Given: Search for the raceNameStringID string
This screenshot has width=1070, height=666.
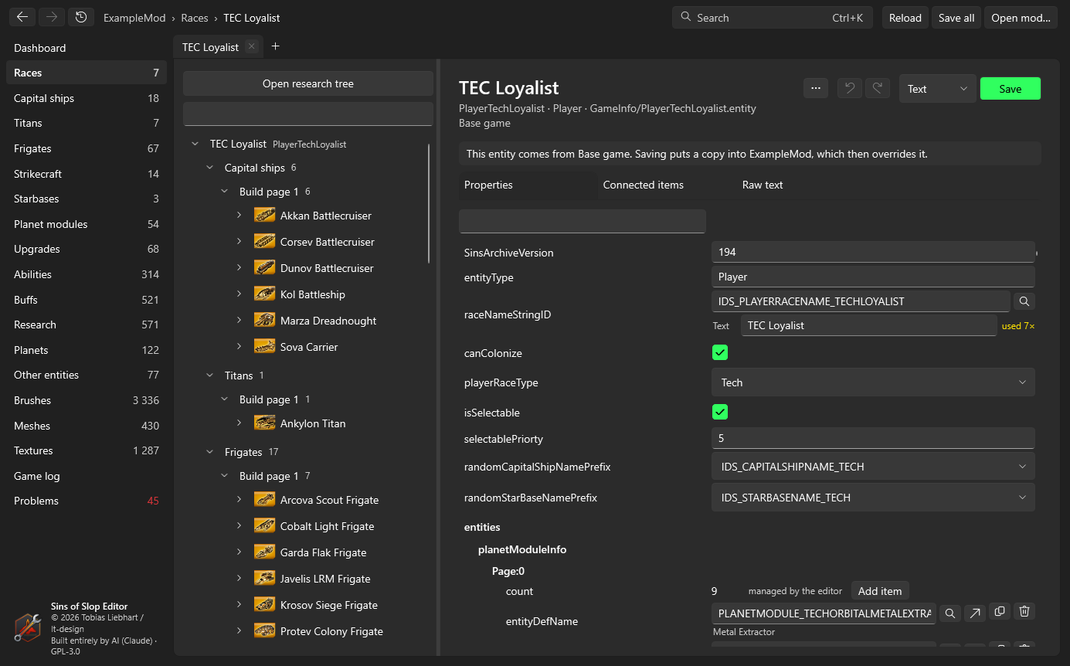Looking at the screenshot, I should pos(1024,301).
